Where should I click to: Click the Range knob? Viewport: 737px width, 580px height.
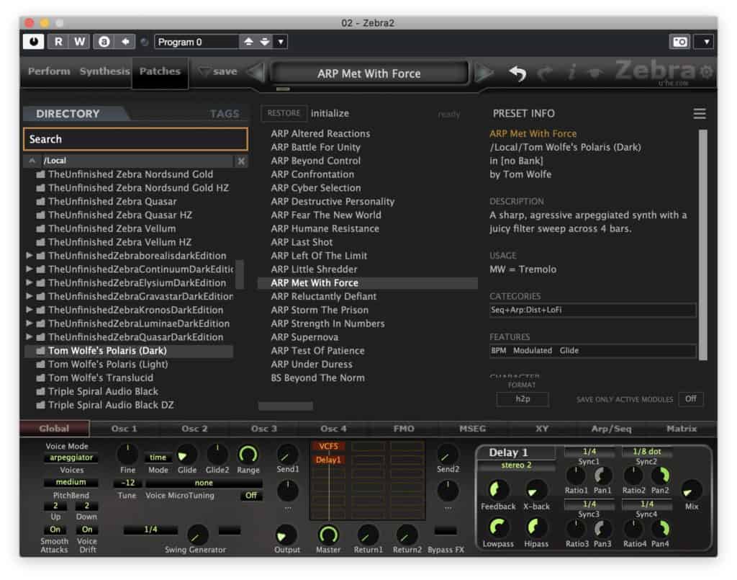(248, 455)
